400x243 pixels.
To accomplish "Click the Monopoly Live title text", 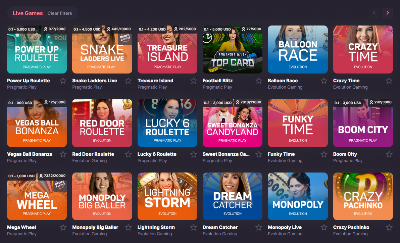I will pyautogui.click(x=285, y=227).
